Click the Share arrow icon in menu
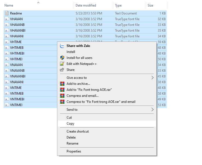Viewport: 202px width, 165px height. click(x=62, y=70)
